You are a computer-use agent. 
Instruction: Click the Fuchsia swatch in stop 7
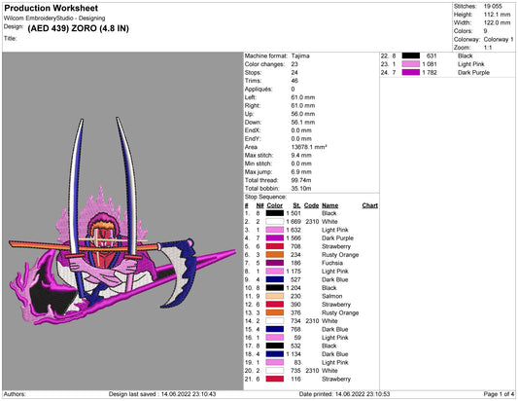(x=275, y=263)
